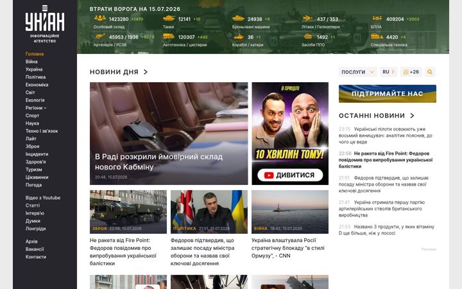
Task: Open the Вакансії link
Action: coord(35,249)
